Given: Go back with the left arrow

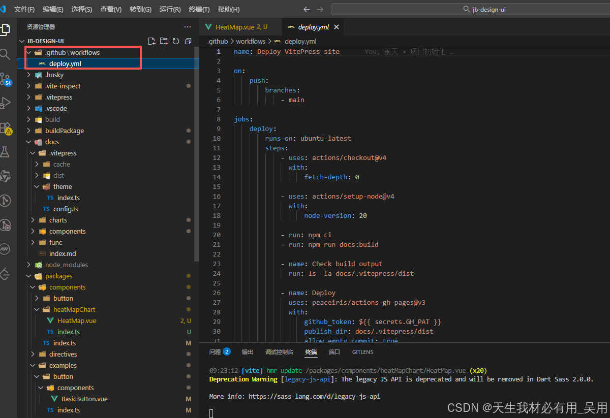Looking at the screenshot, I should (307, 9).
